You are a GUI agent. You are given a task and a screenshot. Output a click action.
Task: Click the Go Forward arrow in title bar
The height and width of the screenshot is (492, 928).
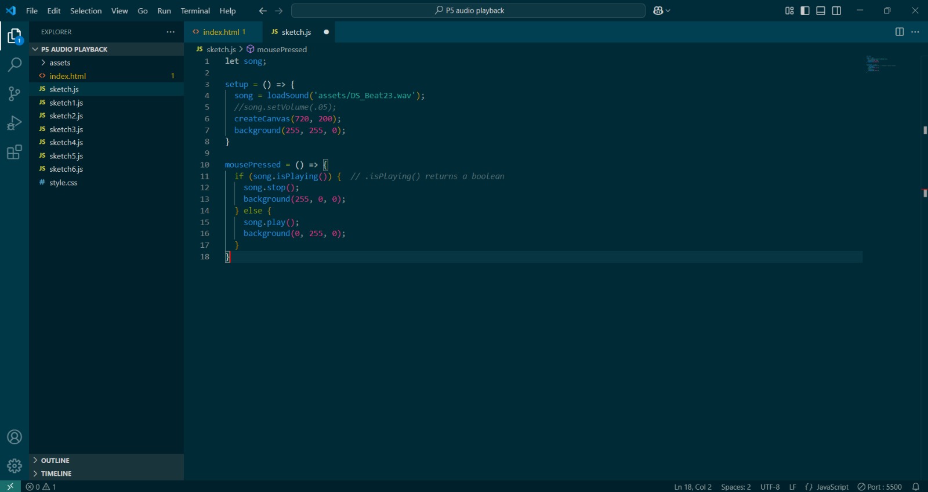(x=279, y=10)
